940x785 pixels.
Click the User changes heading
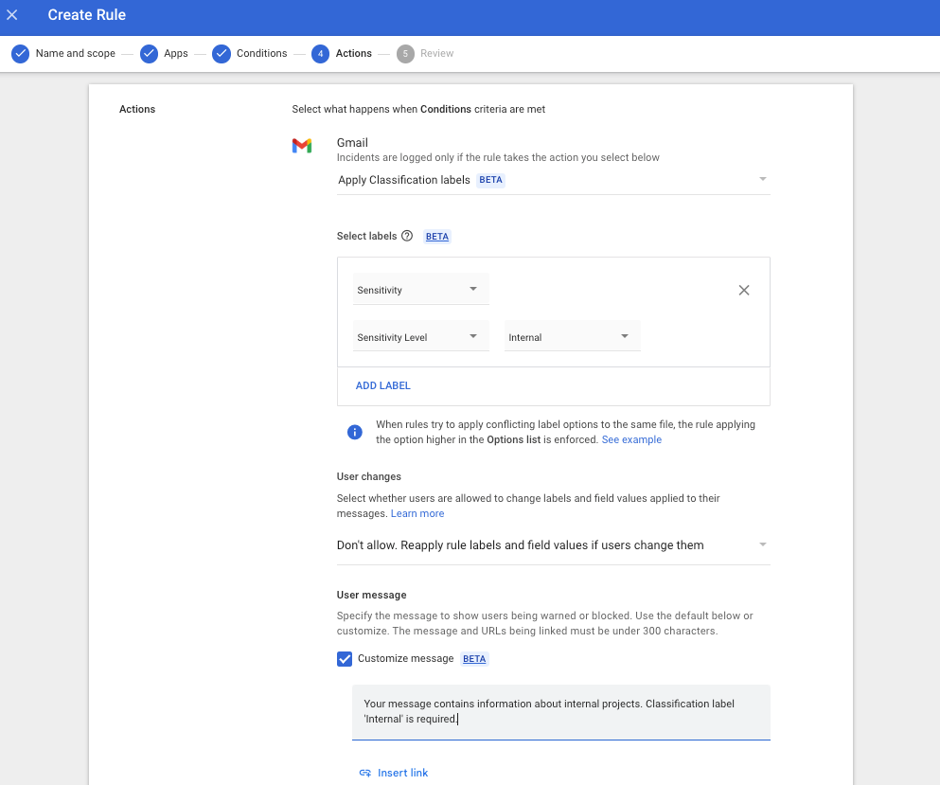(368, 476)
